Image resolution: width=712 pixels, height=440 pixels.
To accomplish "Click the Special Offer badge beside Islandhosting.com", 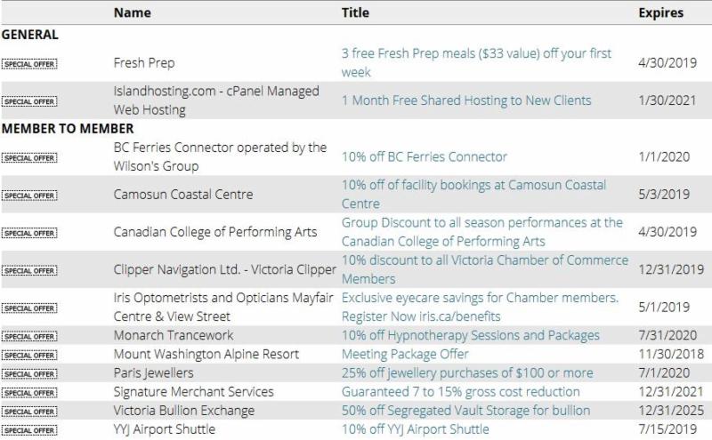I will (28, 101).
